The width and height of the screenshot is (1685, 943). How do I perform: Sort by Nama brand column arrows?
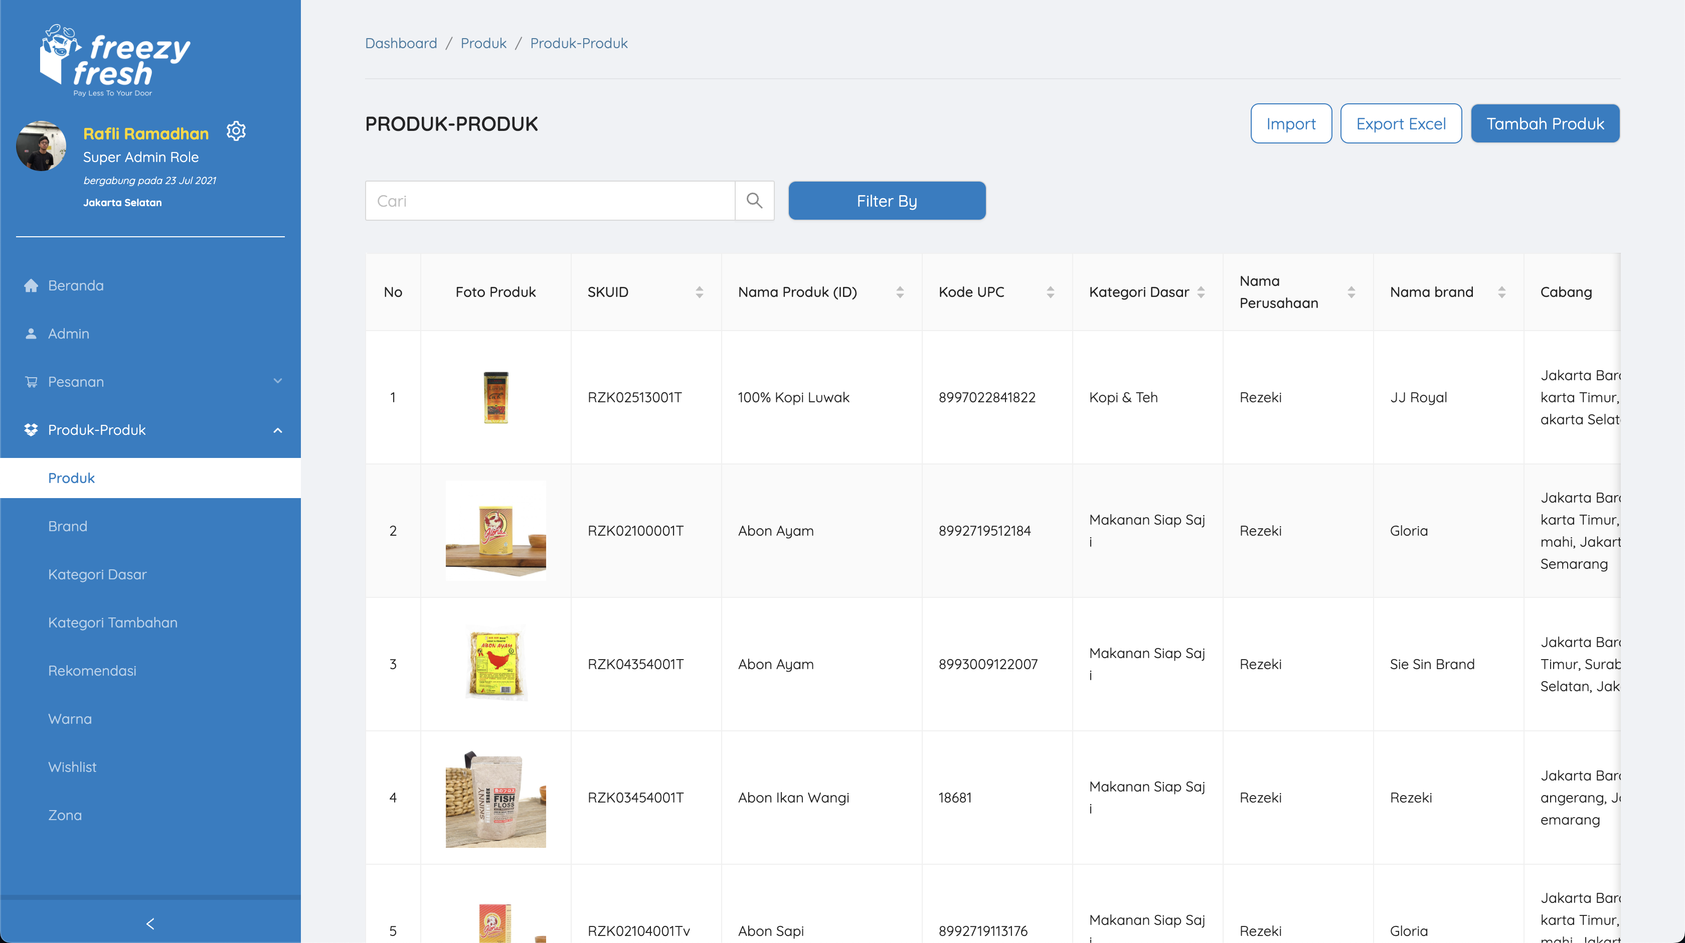[1502, 292]
